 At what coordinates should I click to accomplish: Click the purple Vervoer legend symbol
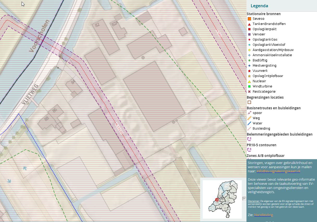coord(249,34)
